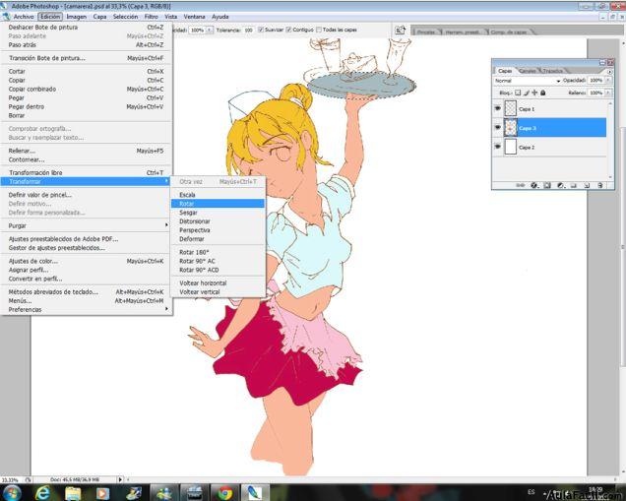Open the Imagen menu

click(76, 17)
